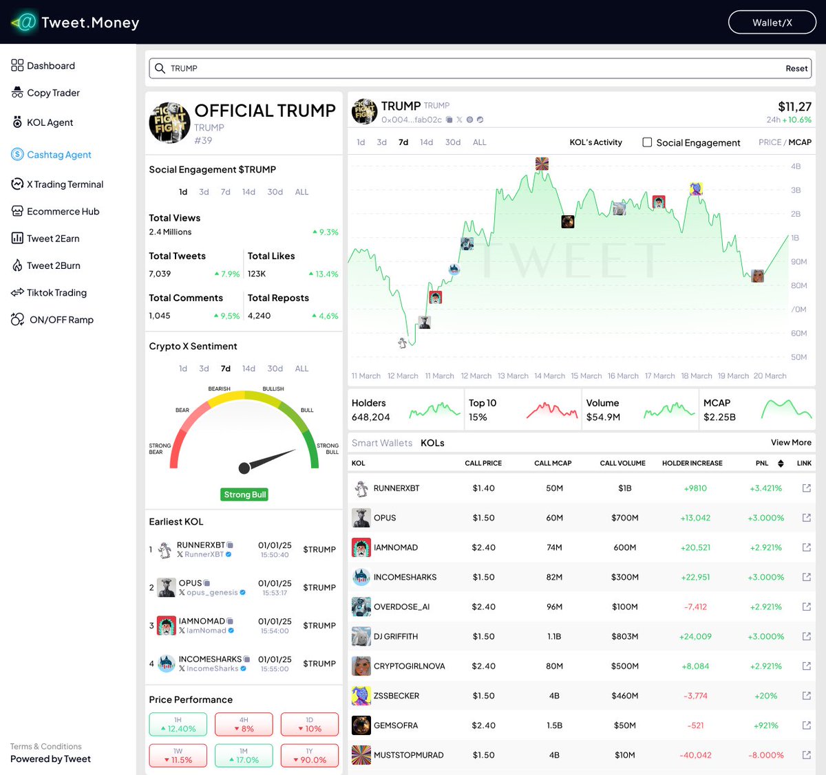This screenshot has height=775, width=826.
Task: Set chart range to 14d
Action: (427, 142)
